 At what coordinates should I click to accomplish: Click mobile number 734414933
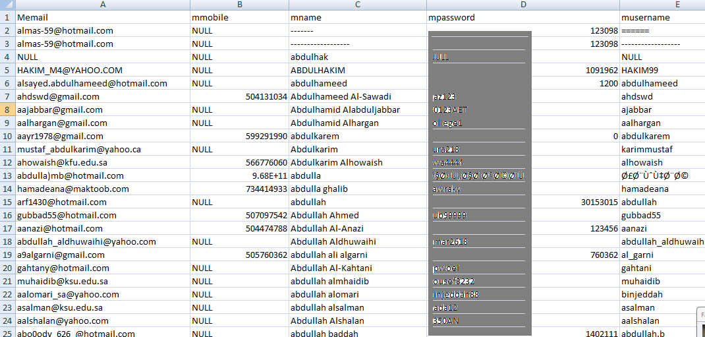[x=240, y=189]
